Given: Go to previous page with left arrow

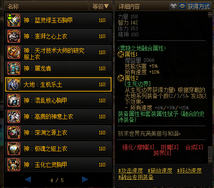Looking at the screenshot, I should pos(28,180).
